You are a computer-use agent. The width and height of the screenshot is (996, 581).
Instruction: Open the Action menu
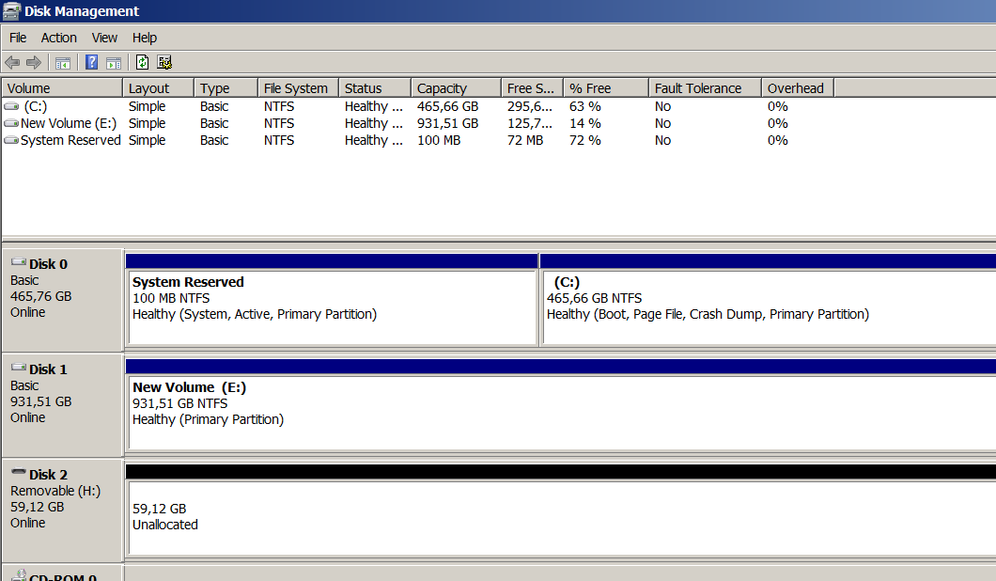tap(58, 39)
